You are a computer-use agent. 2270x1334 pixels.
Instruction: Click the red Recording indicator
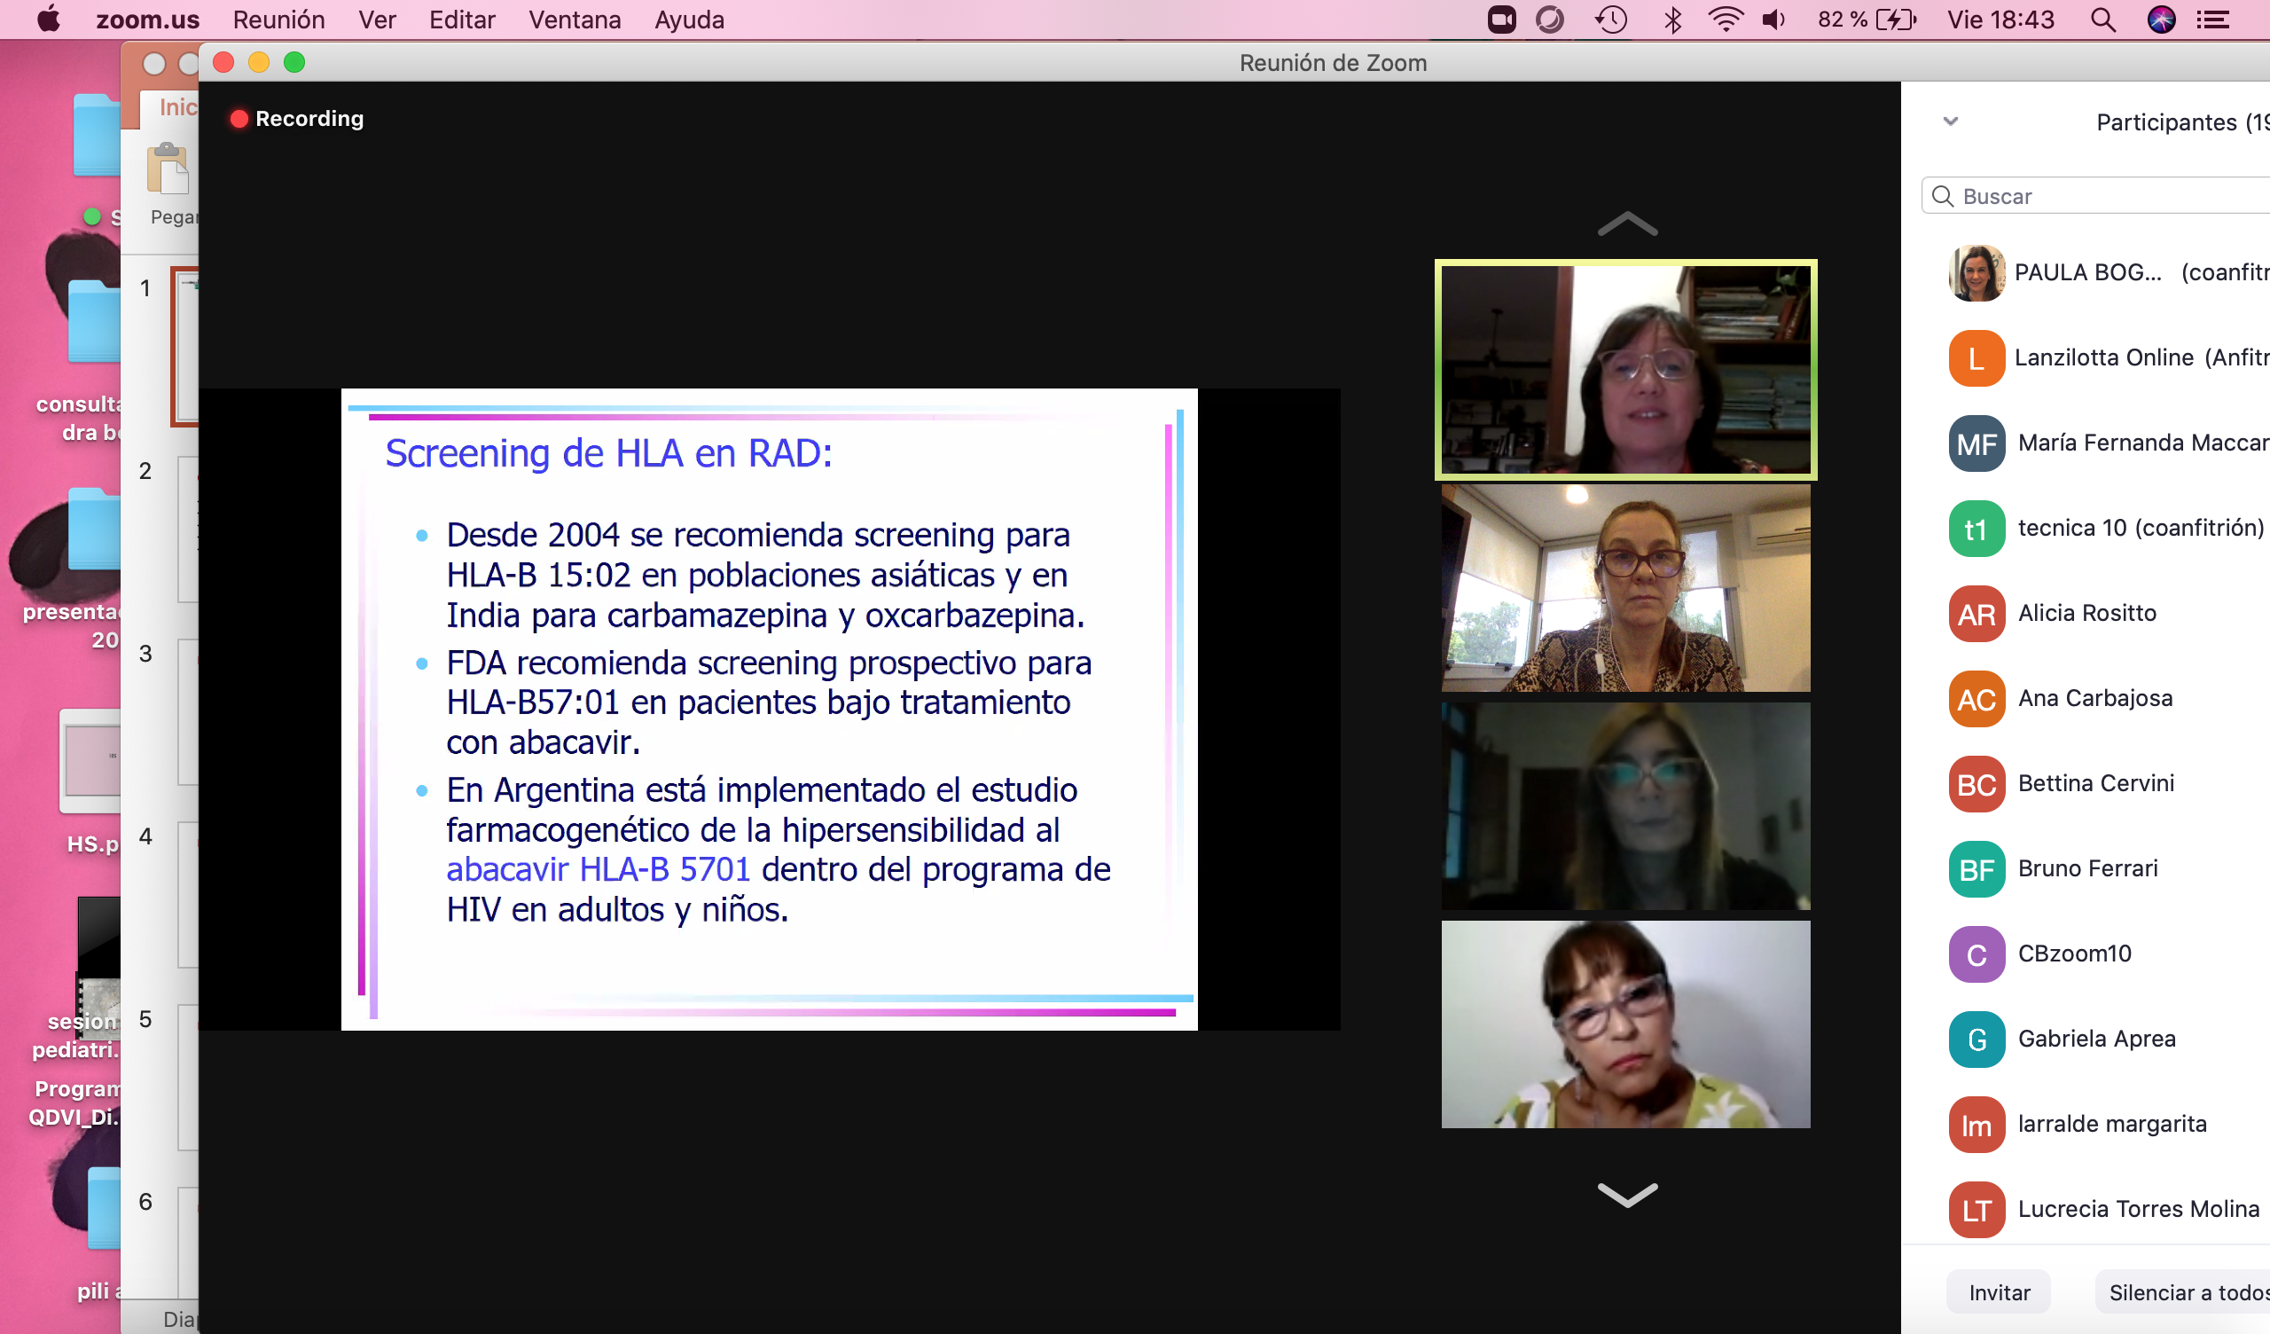[296, 119]
